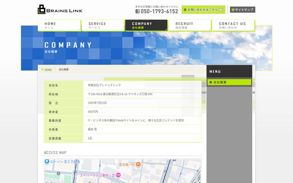
Task: Click the envelope icon on the contact button
Action: tap(221, 10)
